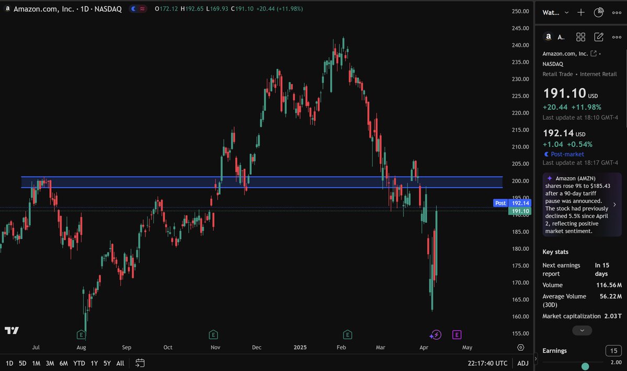Open the Amazon tariff pause news card
This screenshot has width=627, height=371.
[582, 204]
